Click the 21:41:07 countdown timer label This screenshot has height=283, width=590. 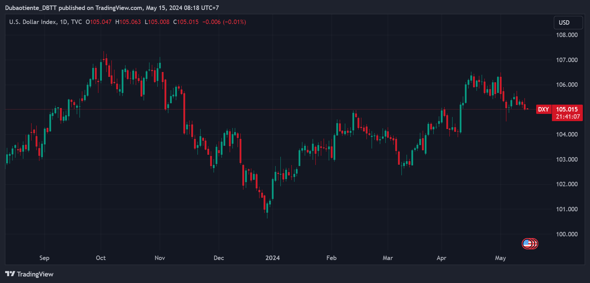click(x=568, y=117)
